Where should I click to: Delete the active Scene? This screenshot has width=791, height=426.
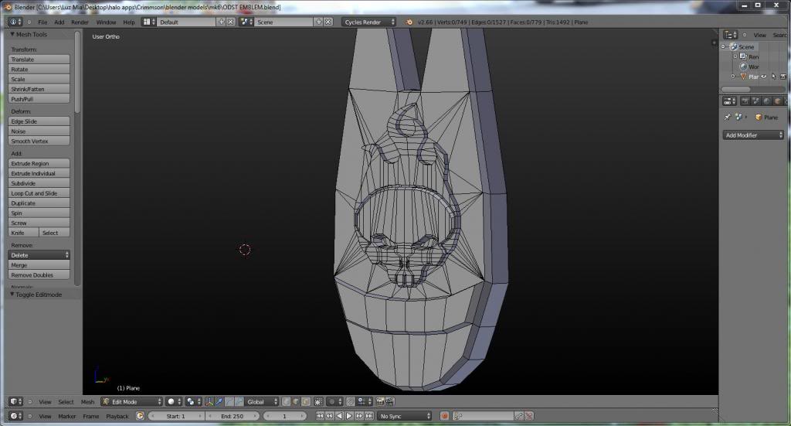(328, 22)
